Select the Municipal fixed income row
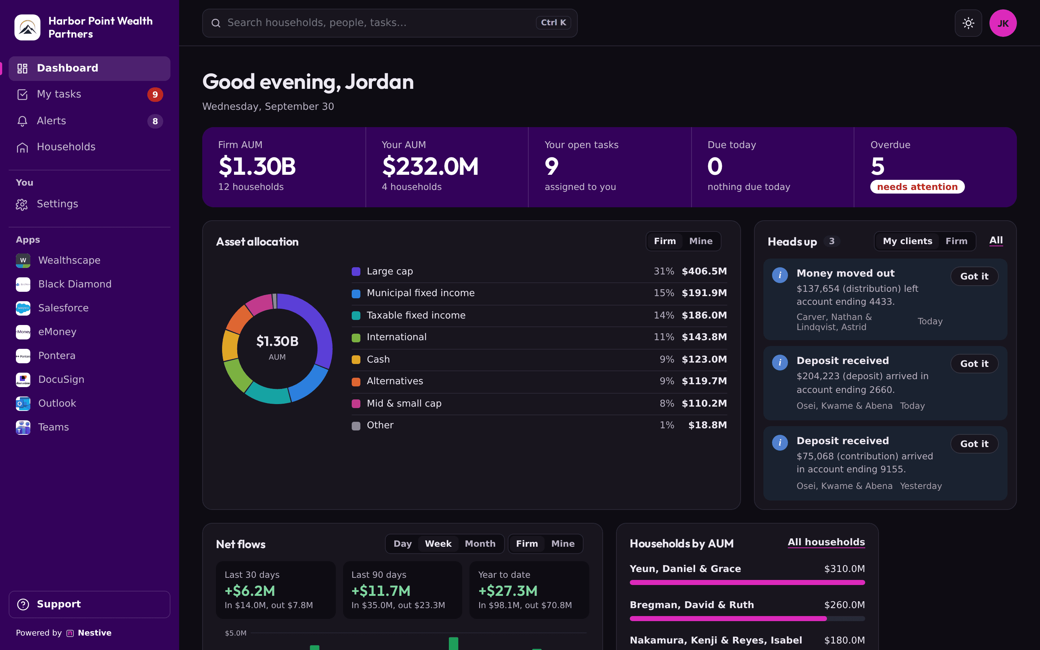The image size is (1040, 650). point(539,293)
